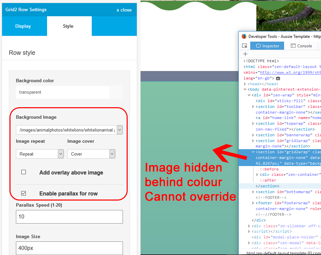Click the ev event badge next to lang attribute
Image resolution: width=321 pixels, height=255 pixels.
coord(278,78)
